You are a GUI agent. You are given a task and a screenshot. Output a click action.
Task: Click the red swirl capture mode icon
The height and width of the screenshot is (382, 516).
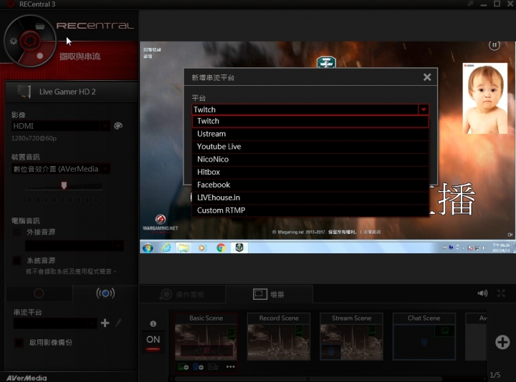(30, 41)
